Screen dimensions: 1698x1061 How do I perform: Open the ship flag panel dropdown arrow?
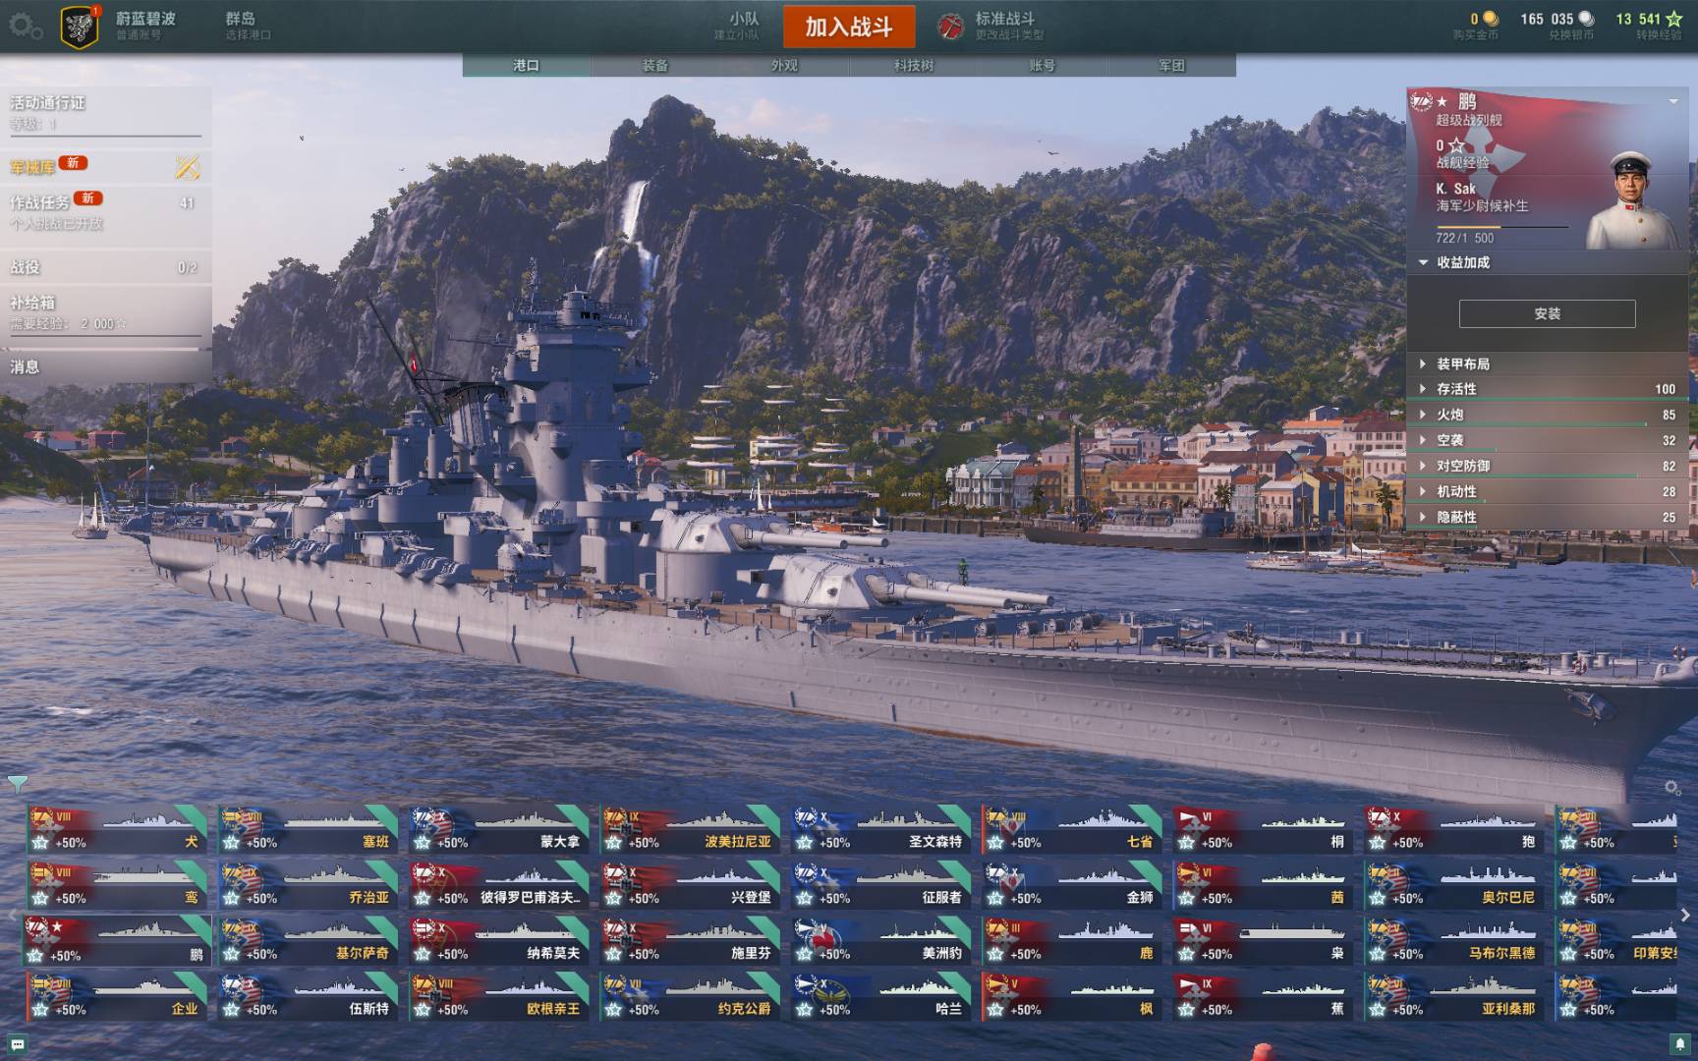click(1673, 101)
